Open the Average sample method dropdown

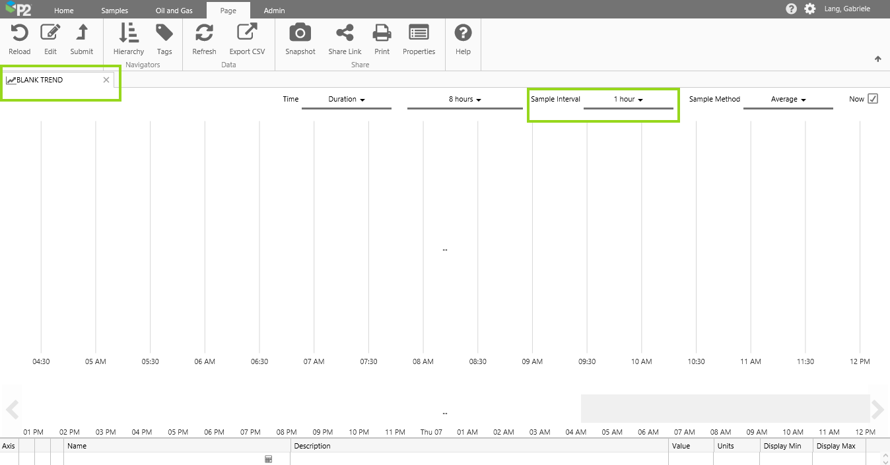tap(788, 100)
